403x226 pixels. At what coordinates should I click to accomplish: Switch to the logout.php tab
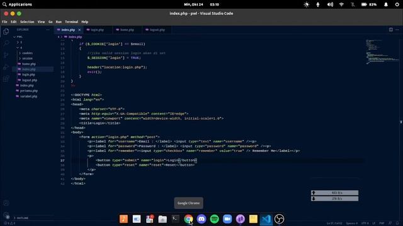157,30
